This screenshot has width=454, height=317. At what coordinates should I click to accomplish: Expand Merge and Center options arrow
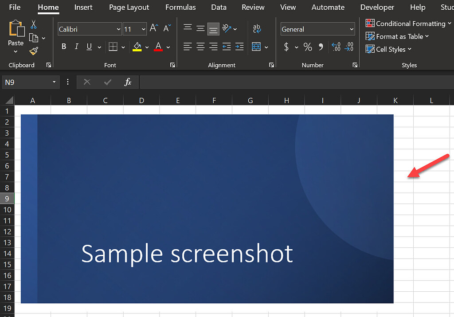click(266, 47)
